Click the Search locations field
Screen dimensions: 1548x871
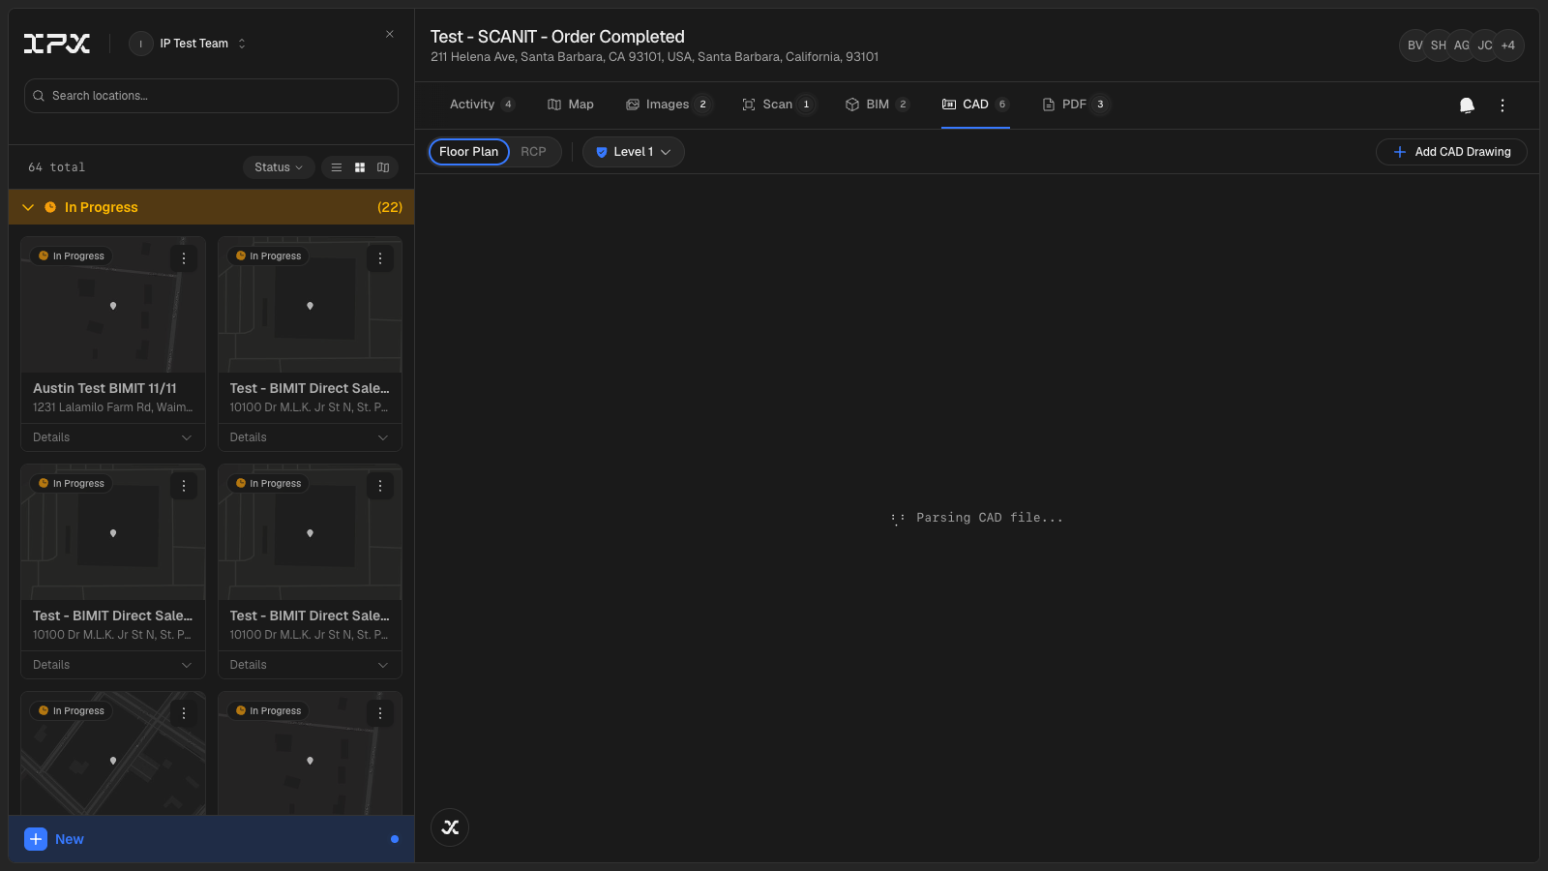tap(211, 96)
